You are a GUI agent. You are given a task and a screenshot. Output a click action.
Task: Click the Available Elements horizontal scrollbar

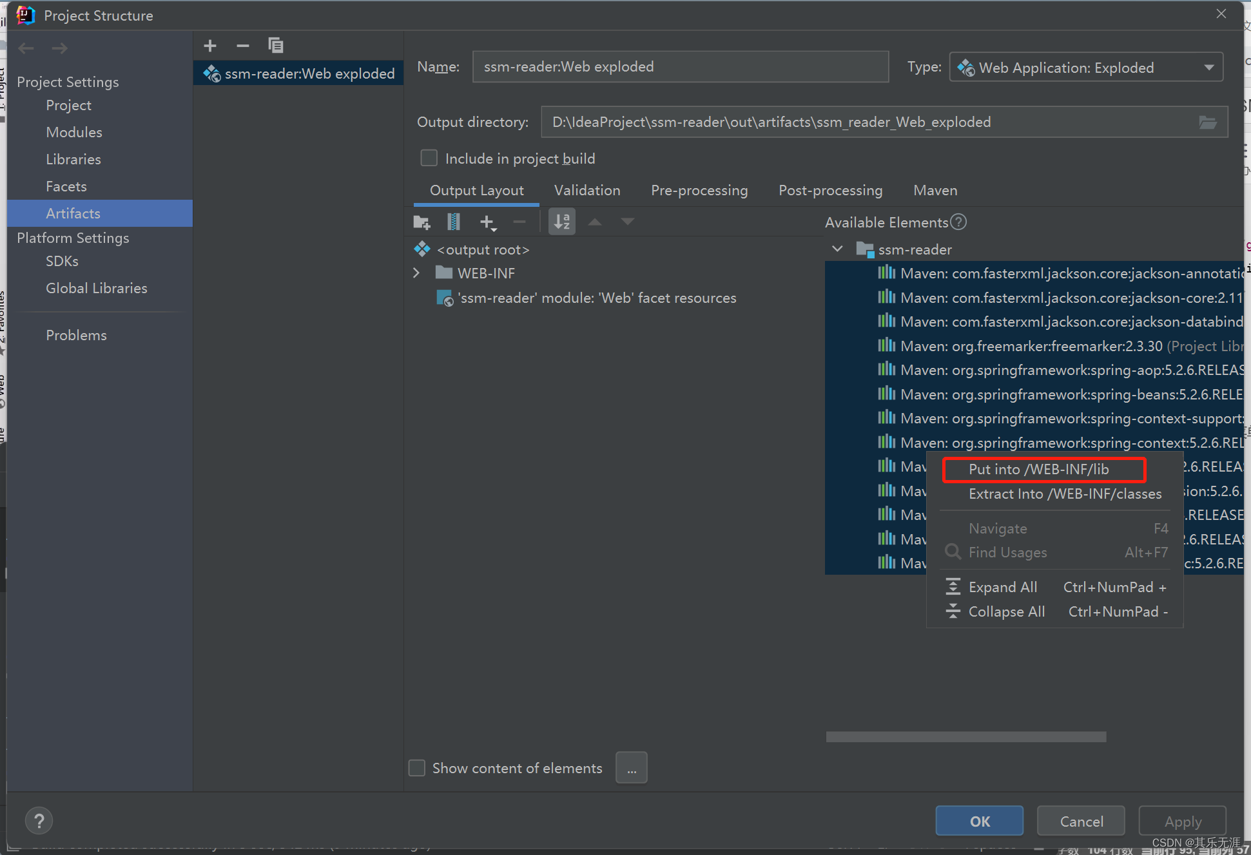[965, 736]
